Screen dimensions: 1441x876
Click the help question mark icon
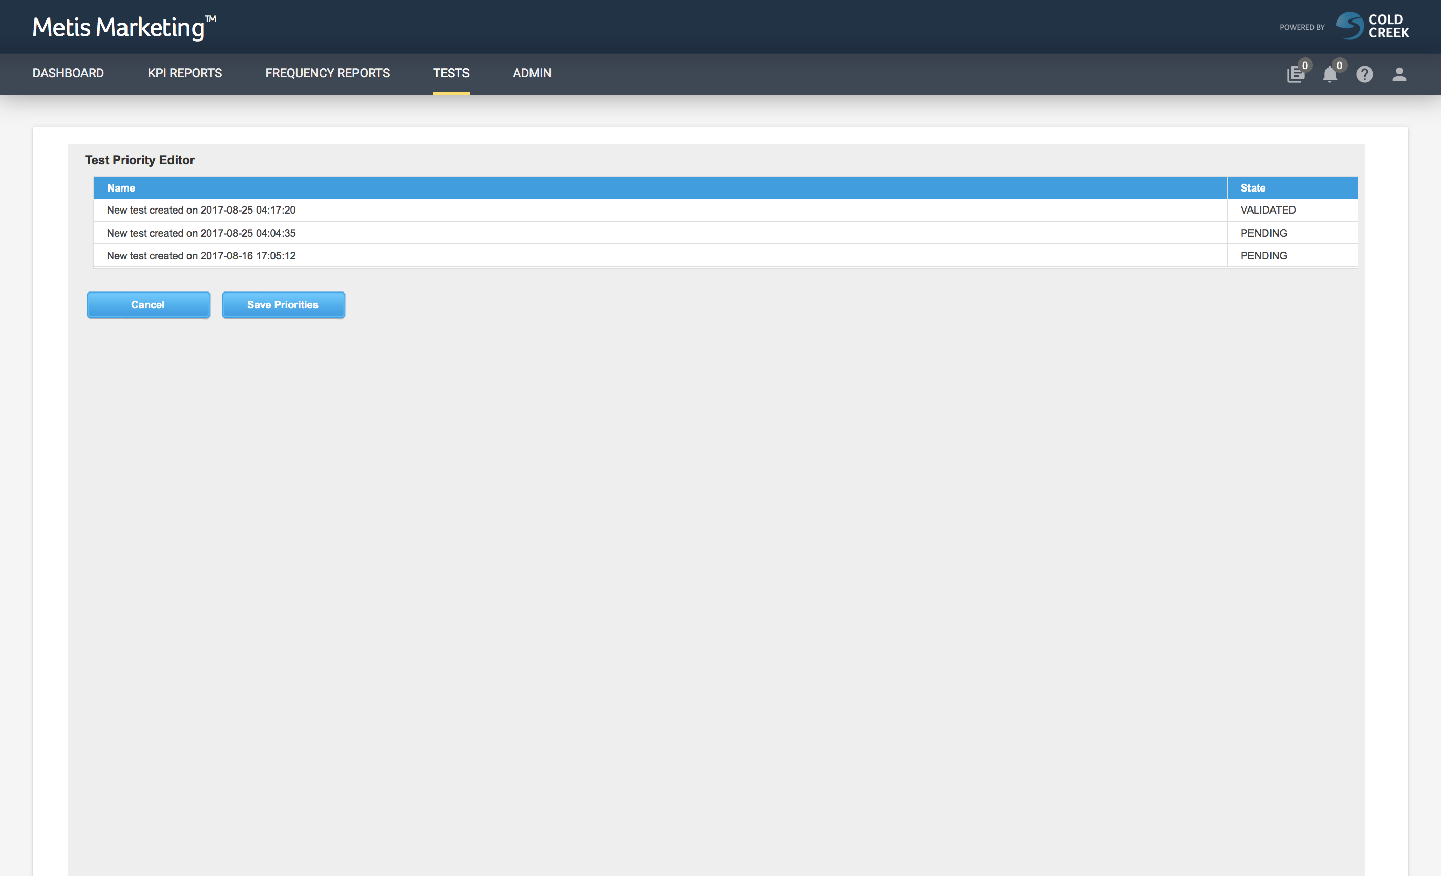[1364, 74]
